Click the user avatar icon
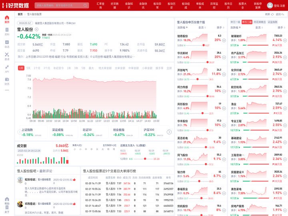 pyautogui.click(x=270, y=5)
